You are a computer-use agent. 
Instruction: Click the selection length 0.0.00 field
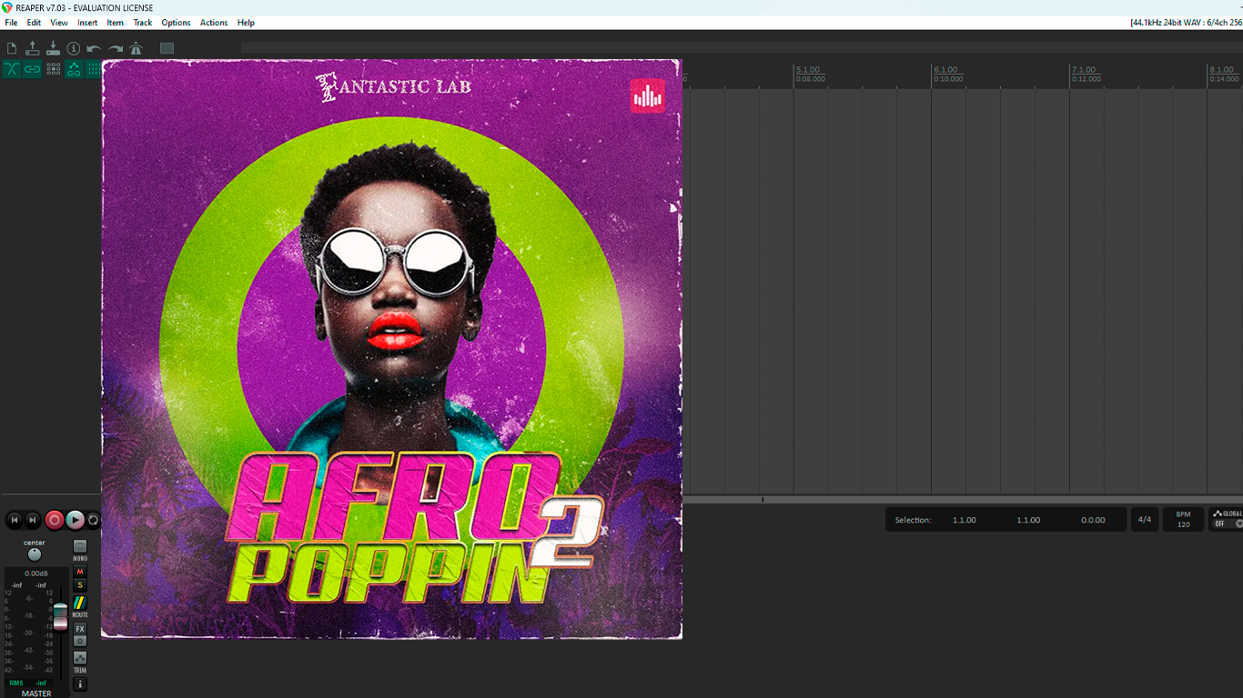point(1093,521)
